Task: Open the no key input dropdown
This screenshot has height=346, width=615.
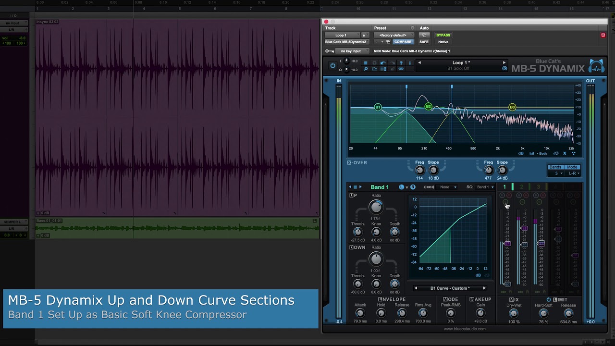Action: point(352,51)
